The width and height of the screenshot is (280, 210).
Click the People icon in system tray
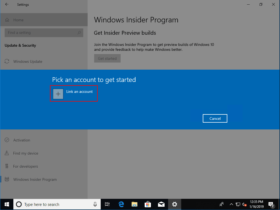pyautogui.click(x=222, y=204)
